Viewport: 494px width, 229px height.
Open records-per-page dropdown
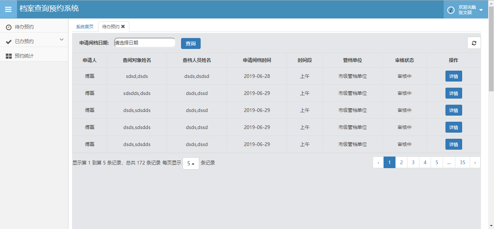click(191, 163)
